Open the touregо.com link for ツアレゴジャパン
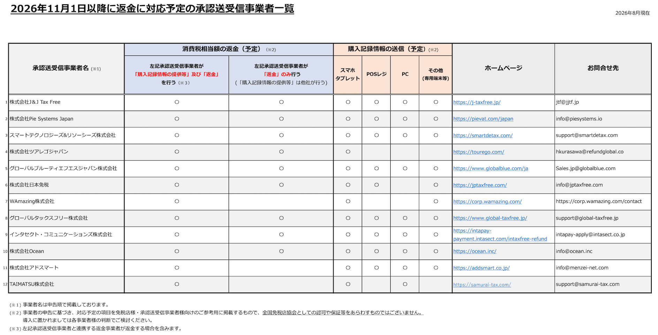The width and height of the screenshot is (658, 335). 479,152
